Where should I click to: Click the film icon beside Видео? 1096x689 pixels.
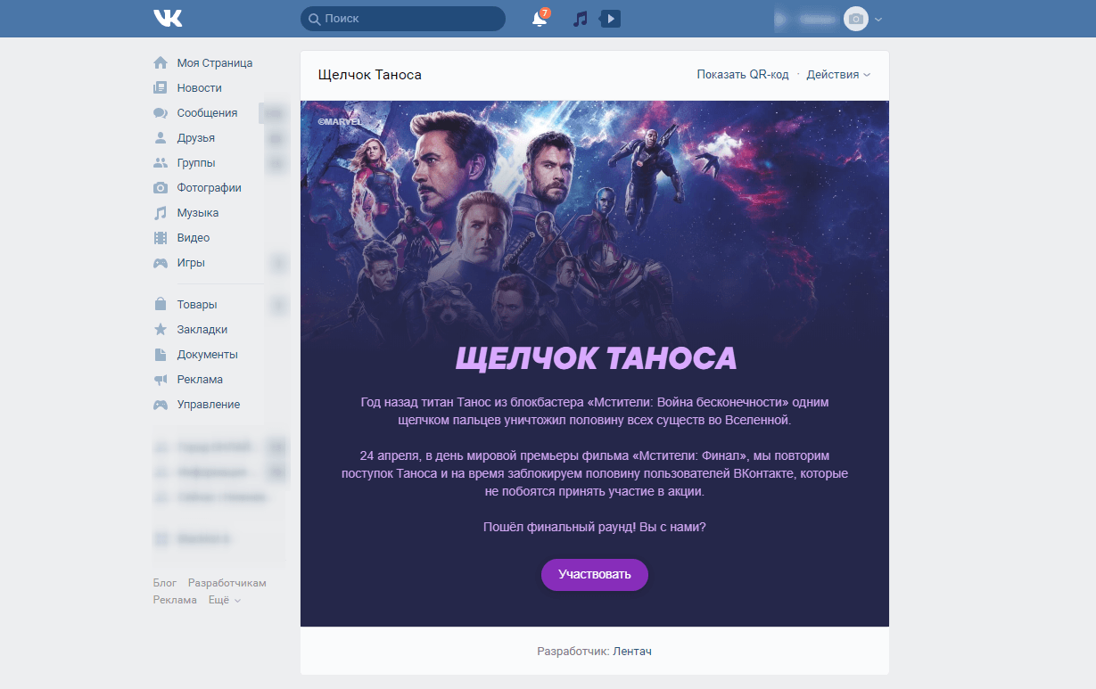click(161, 238)
